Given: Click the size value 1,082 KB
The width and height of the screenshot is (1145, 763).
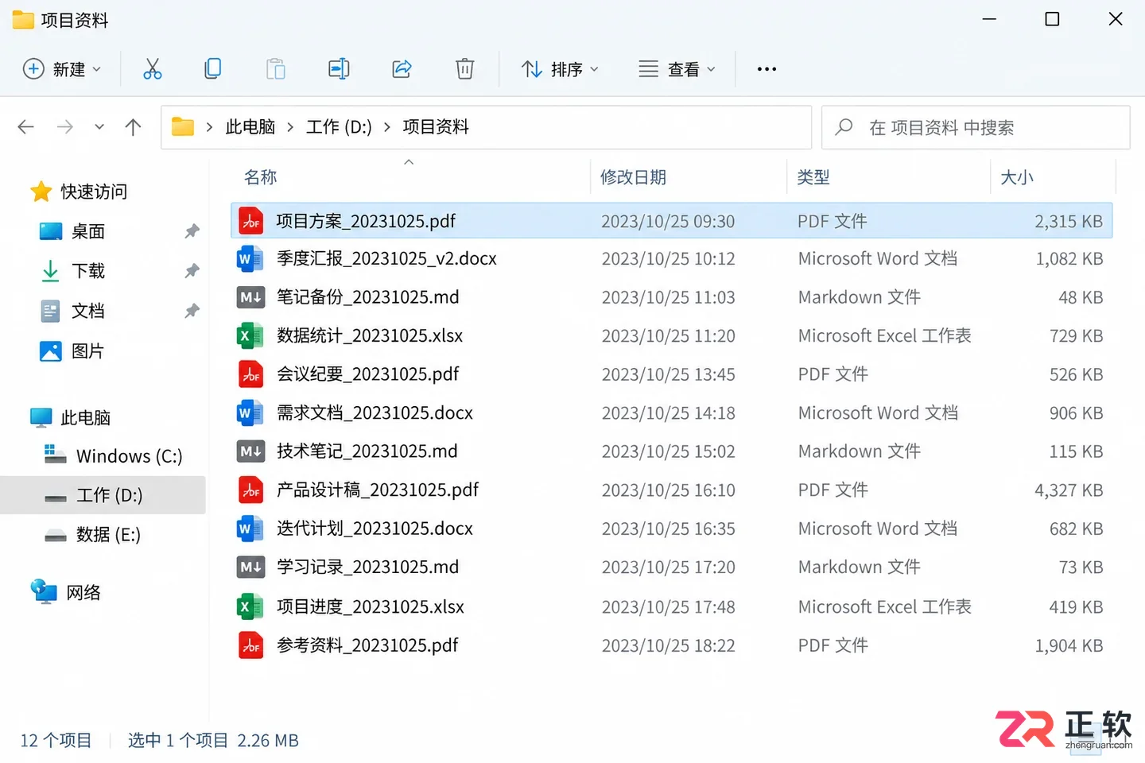Looking at the screenshot, I should 1069,259.
